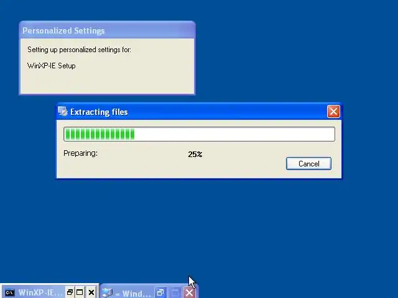Click the command prompt icon of minimized WinXP-IE window
Viewport: 398px width, 298px height.
10,292
